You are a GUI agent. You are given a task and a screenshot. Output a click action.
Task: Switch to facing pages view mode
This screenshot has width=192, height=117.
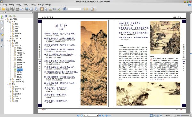tap(157, 115)
